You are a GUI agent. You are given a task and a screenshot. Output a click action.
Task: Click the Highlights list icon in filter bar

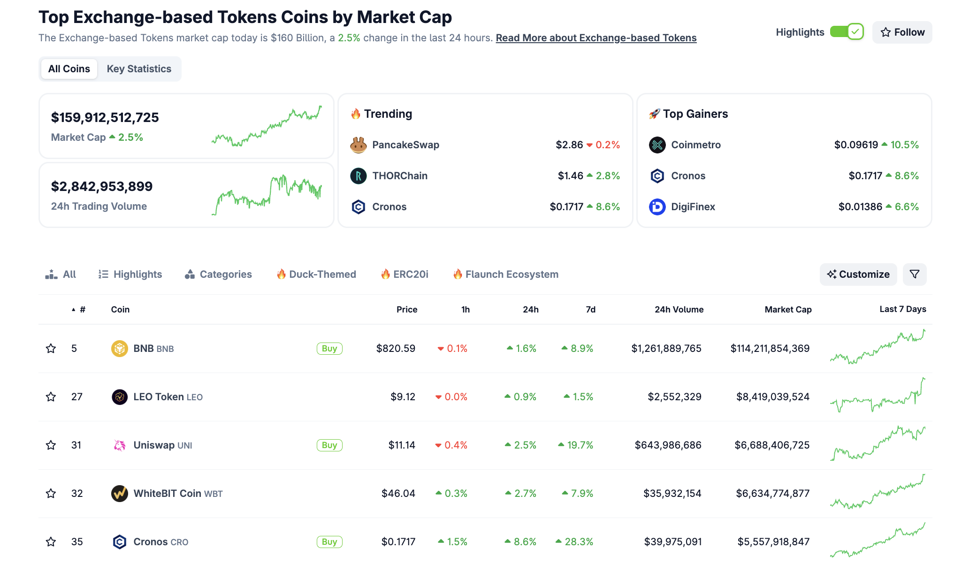pos(103,274)
